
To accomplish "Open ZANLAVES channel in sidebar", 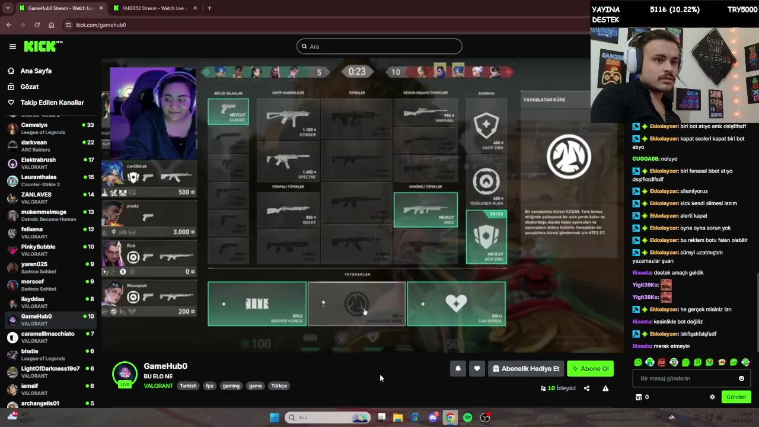I will [50, 198].
